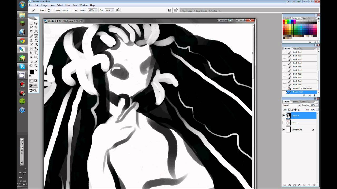Show Layer 1 via visibility box
This screenshot has width=337, height=189.
pos(284,123)
